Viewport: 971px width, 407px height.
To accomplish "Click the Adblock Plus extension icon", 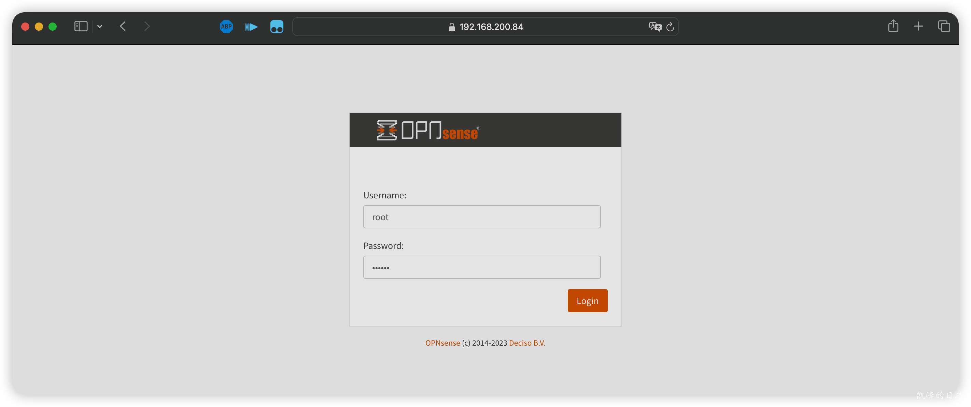I will click(x=226, y=26).
